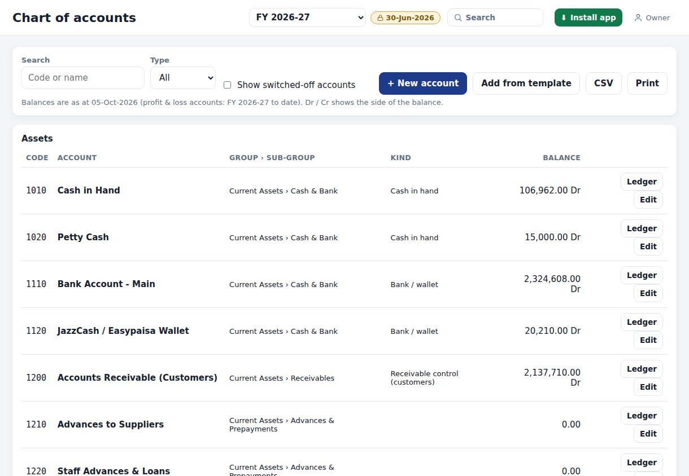
Task: Edit the Bank Account - Main account
Action: coord(648,293)
